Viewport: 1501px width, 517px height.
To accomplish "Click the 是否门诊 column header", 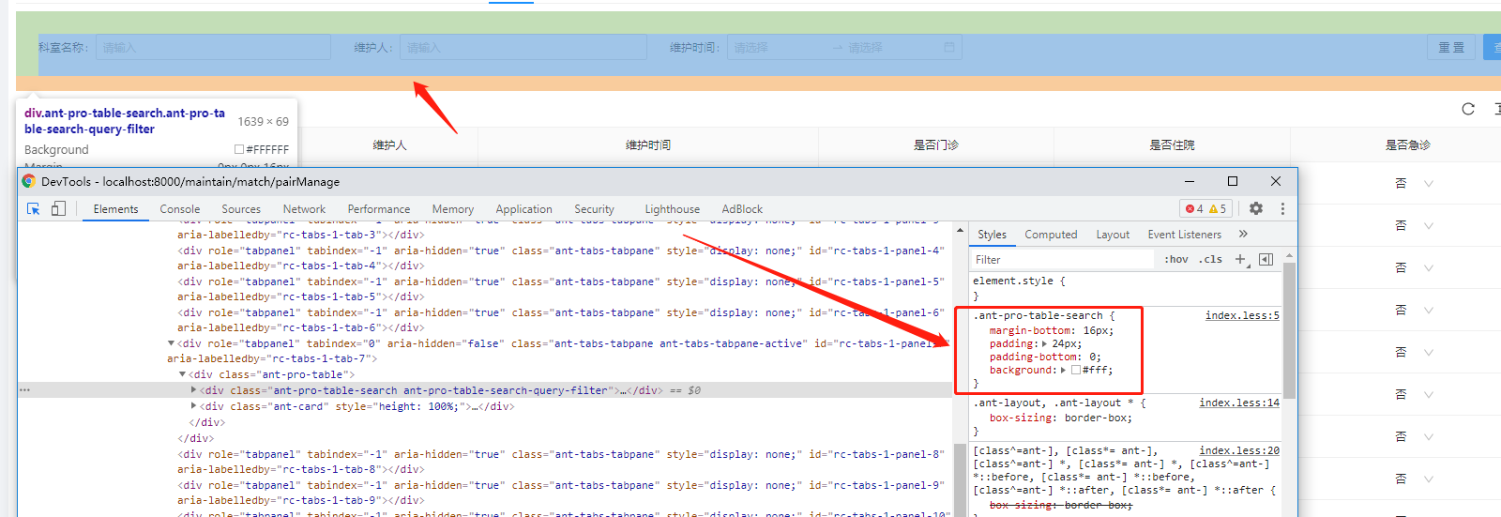I will click(936, 144).
